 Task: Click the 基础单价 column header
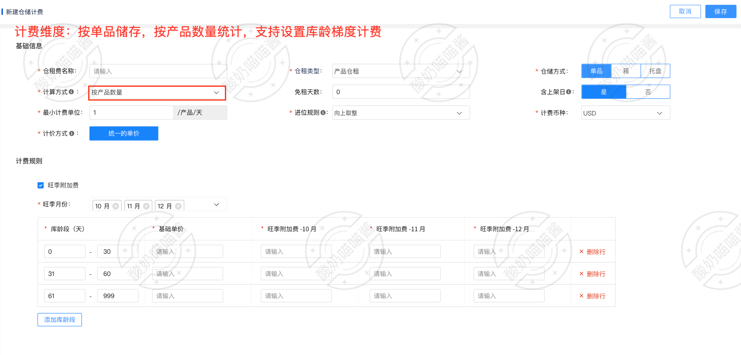tap(171, 229)
